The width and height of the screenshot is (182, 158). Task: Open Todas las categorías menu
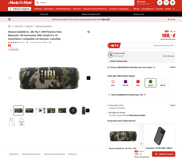(20, 9)
